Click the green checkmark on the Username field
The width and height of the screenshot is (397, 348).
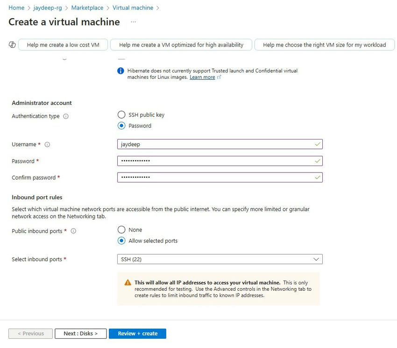point(317,145)
